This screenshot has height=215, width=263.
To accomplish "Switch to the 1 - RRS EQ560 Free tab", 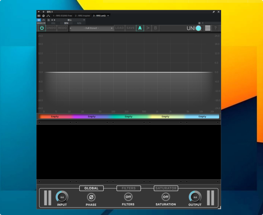I will pyautogui.click(x=63, y=16).
